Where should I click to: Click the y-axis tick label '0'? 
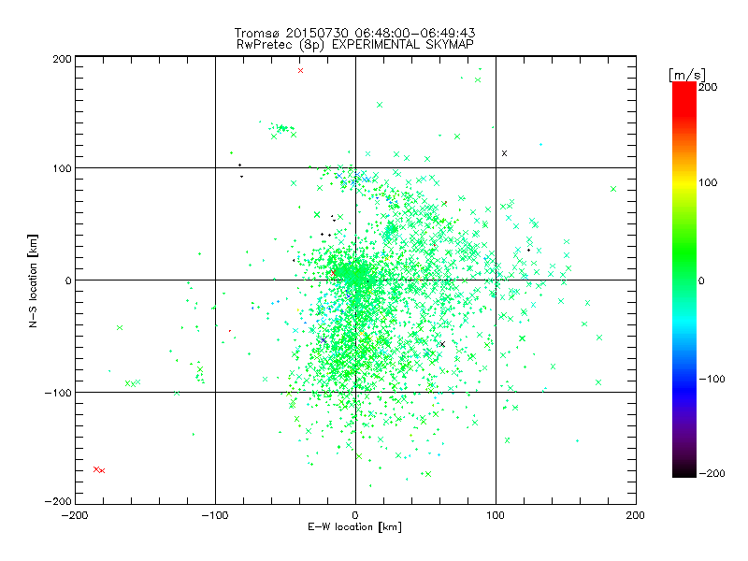tap(68, 280)
